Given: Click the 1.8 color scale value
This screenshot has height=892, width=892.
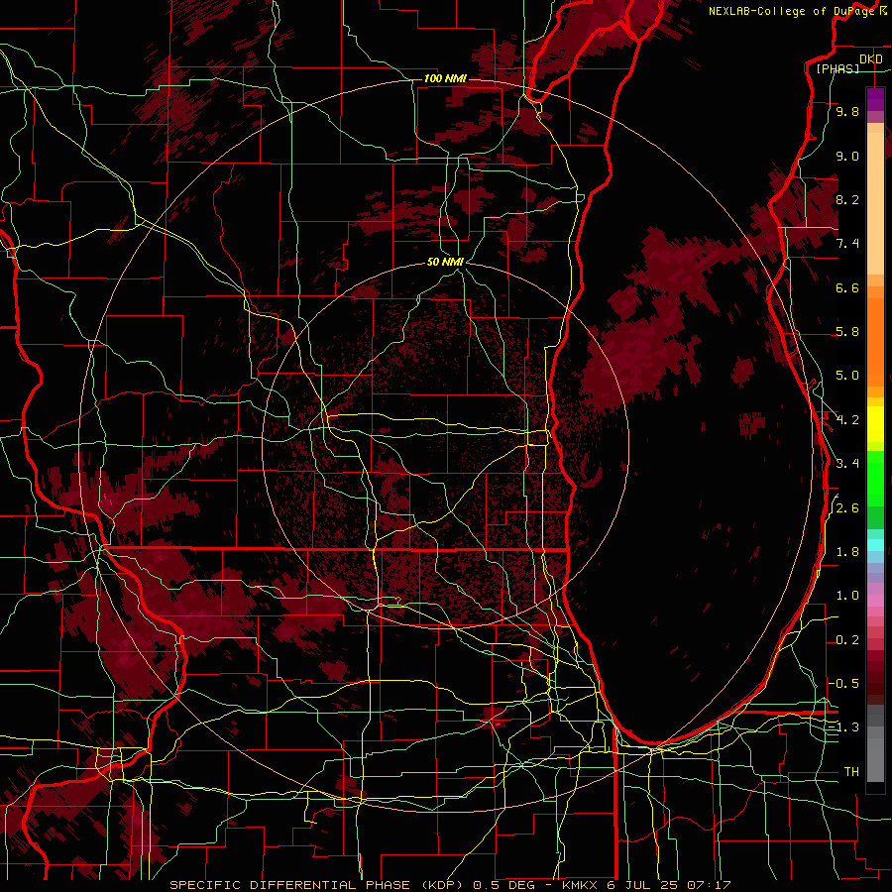Looking at the screenshot, I should (847, 552).
